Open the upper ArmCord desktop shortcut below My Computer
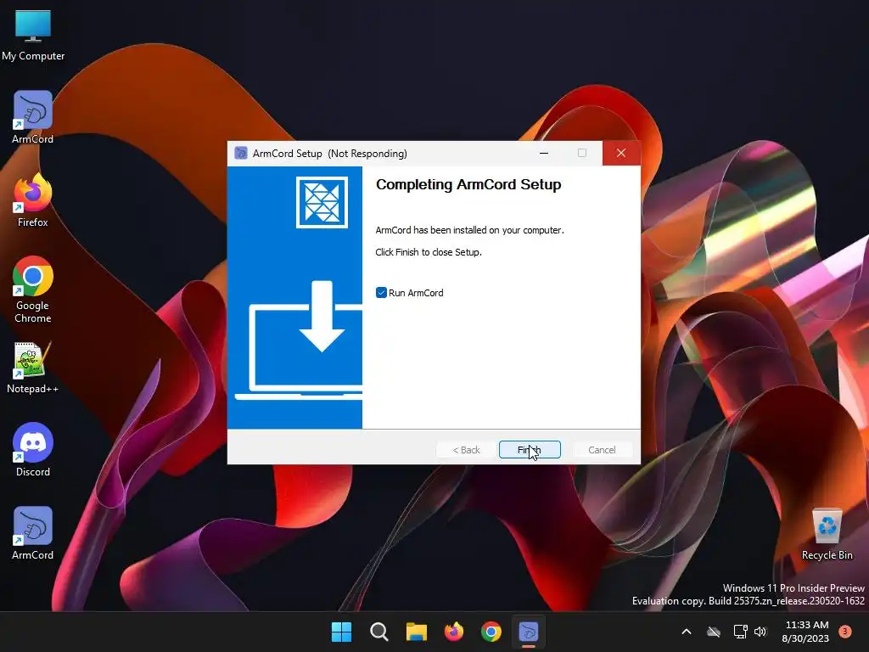Image resolution: width=869 pixels, height=652 pixels. tap(33, 117)
